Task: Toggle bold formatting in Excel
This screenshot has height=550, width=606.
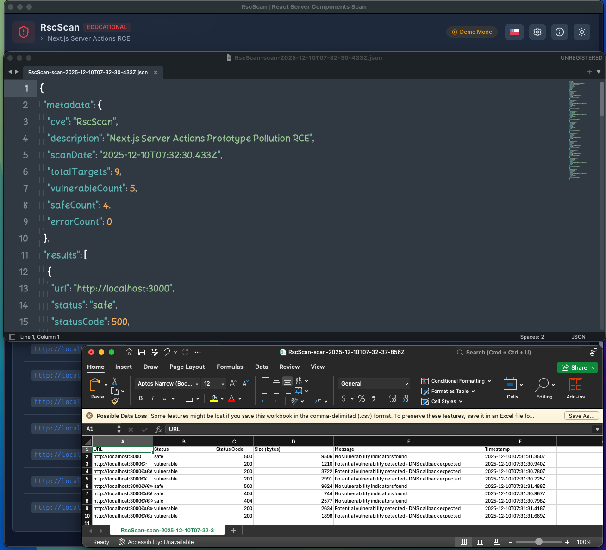Action: click(141, 398)
